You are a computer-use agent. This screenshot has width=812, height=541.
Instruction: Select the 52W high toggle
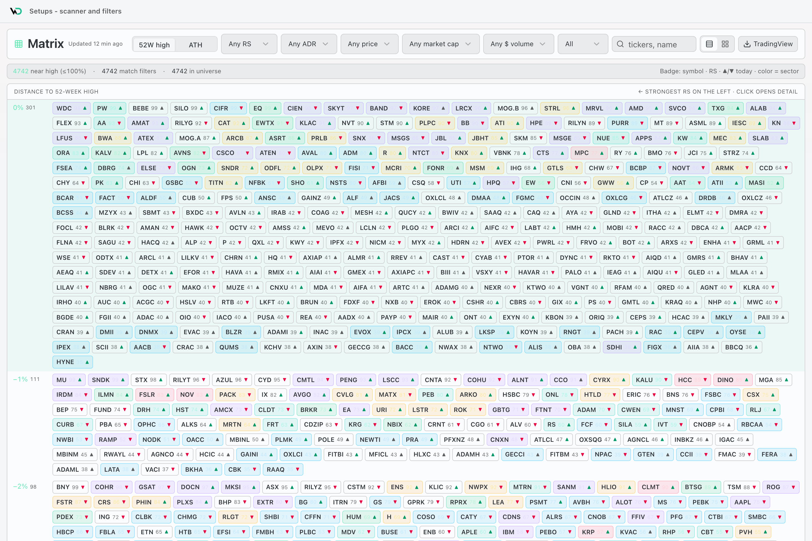154,45
